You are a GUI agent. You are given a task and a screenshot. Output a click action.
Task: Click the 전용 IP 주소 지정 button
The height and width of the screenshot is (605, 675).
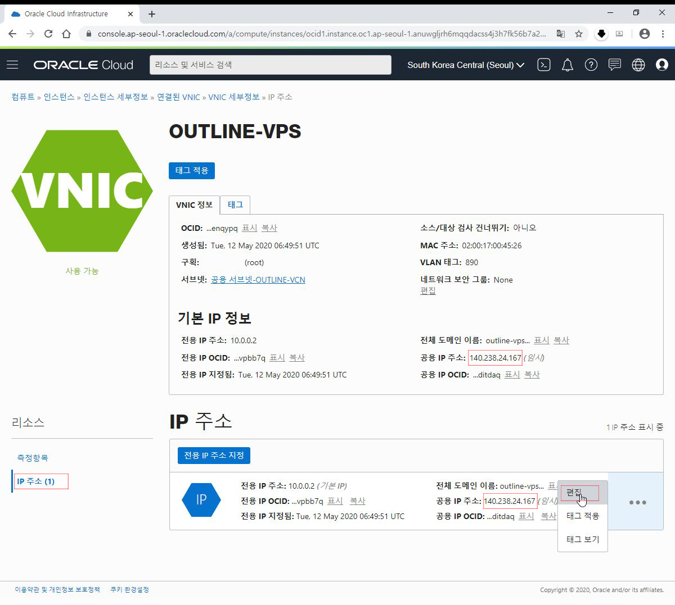click(214, 456)
